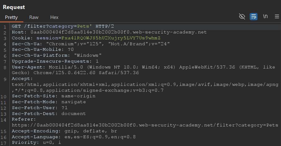Click line number 9 in gutter
Viewport: 281px width, 146px height.
click(5, 79)
